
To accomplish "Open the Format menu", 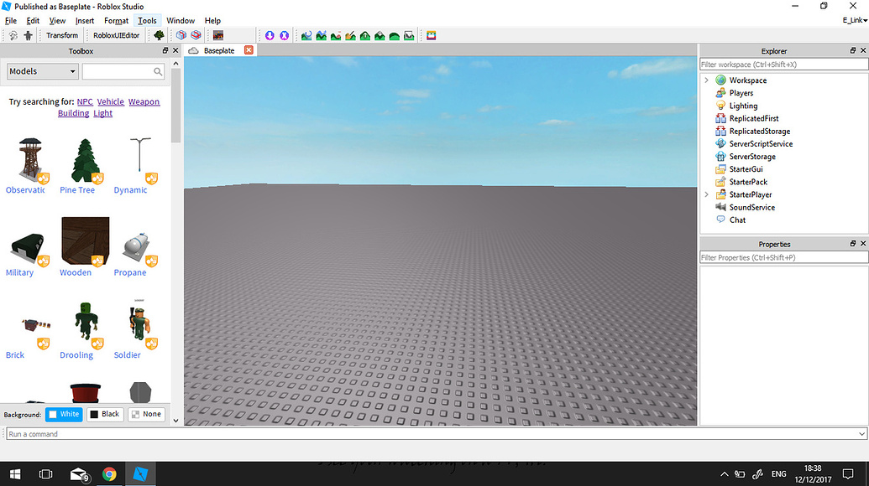I will point(117,20).
